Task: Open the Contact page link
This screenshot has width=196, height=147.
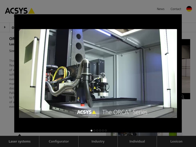Action: click(x=176, y=9)
